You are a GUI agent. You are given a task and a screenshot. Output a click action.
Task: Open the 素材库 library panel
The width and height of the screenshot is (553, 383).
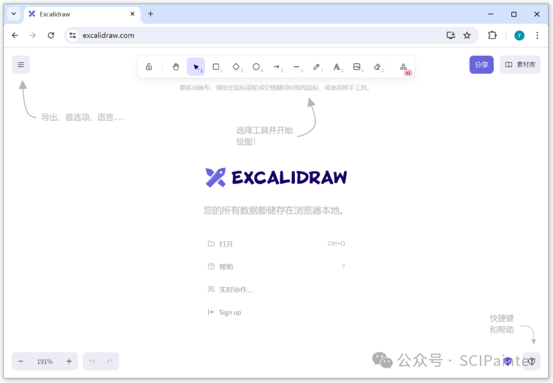coord(520,65)
